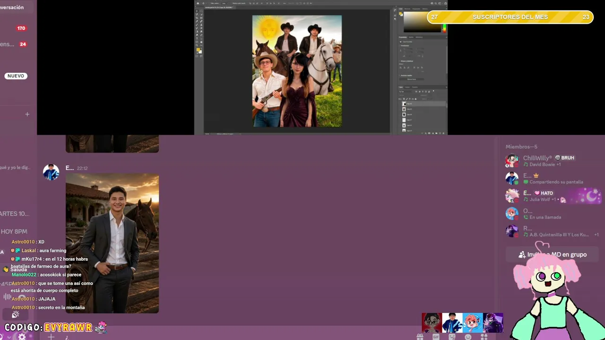
Task: Open Discord user settings gear
Action: pyautogui.click(x=22, y=337)
